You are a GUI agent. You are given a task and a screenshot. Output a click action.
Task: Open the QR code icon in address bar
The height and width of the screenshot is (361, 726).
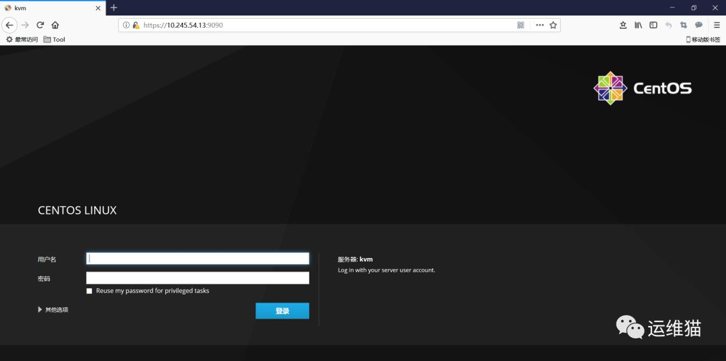pyautogui.click(x=520, y=25)
